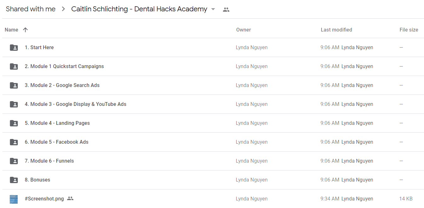Select the folder icon for Module 2 Google Search Ads

pos(14,85)
